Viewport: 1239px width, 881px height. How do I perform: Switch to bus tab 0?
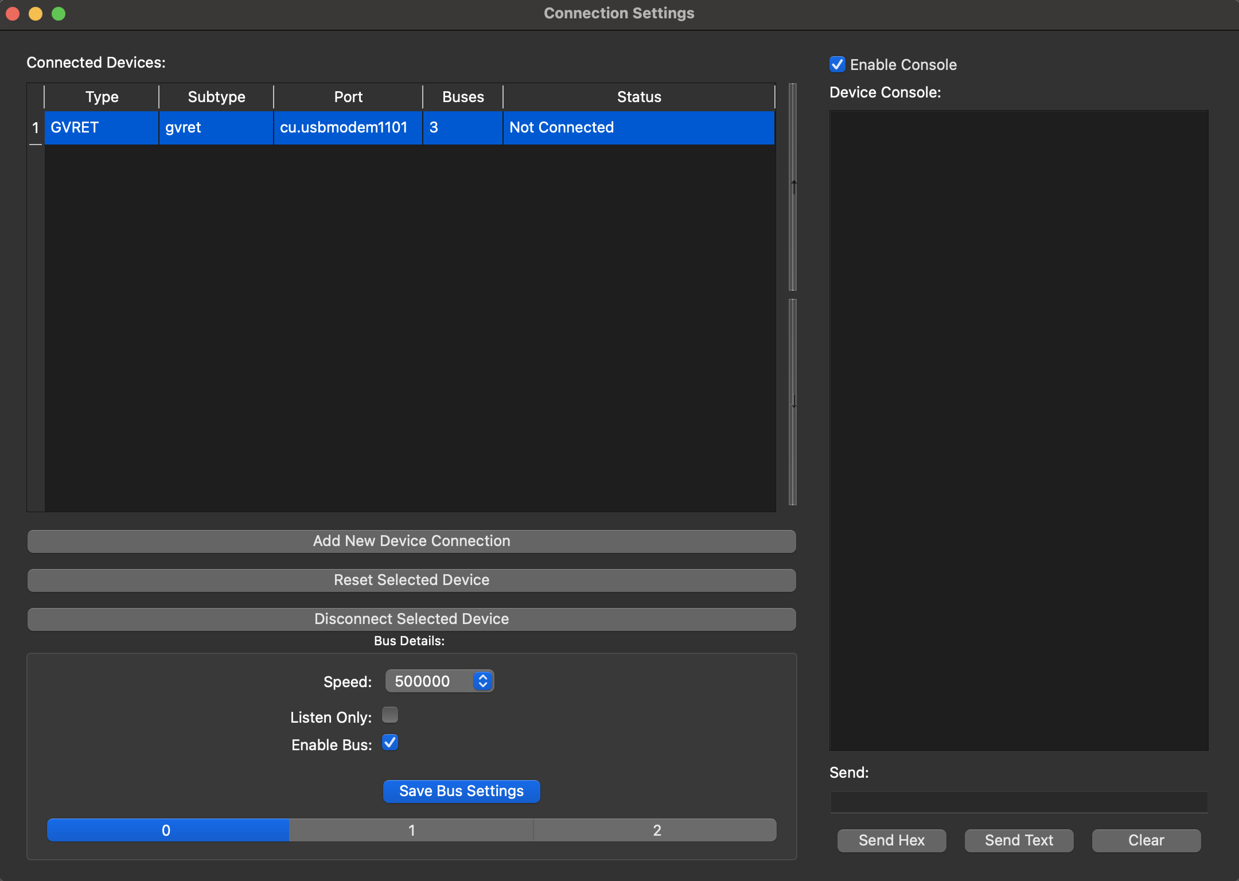pyautogui.click(x=167, y=830)
